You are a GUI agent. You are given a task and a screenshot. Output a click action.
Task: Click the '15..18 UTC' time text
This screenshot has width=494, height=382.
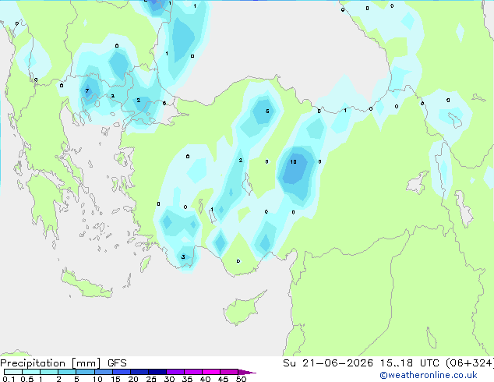pyautogui.click(x=409, y=363)
